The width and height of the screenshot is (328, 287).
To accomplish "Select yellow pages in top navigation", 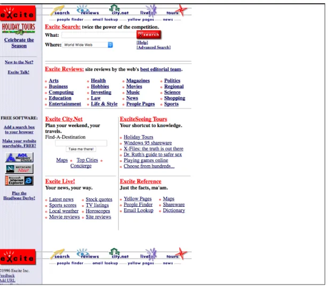I will pyautogui.click(x=141, y=19).
